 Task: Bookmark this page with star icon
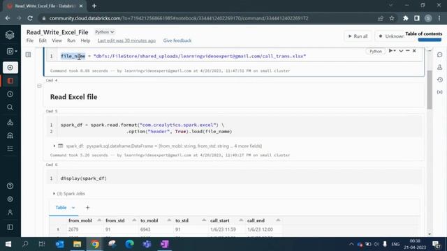pos(392,18)
